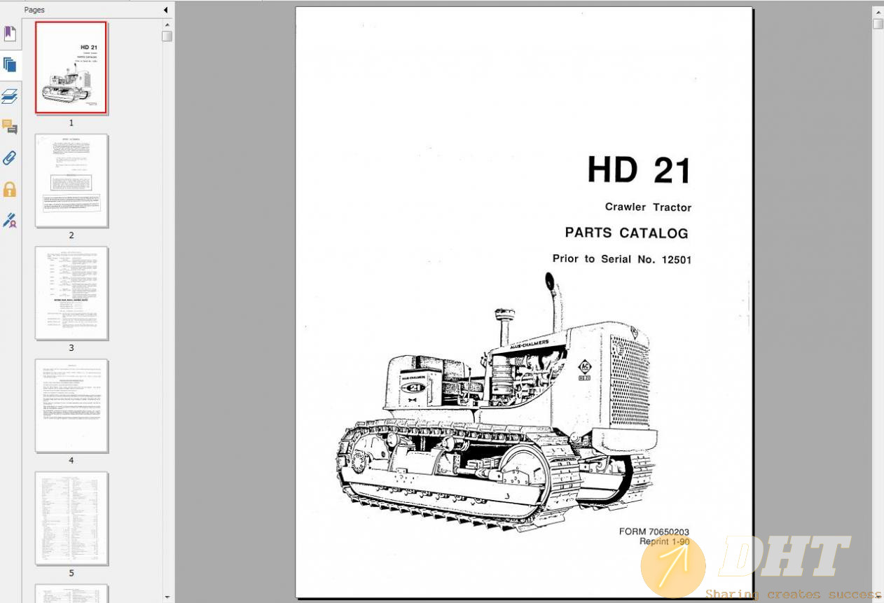The image size is (884, 603).
Task: Click PARTS CATALOG heading
Action: click(626, 233)
